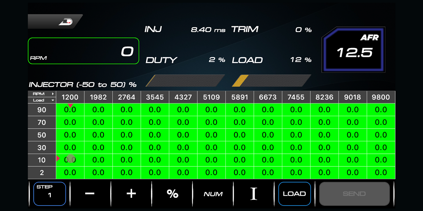
Task: Click the load bar gauge
Action: (x=272, y=80)
